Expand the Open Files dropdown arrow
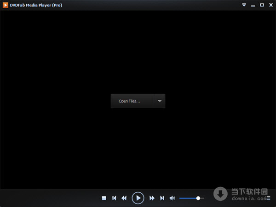The width and height of the screenshot is (276, 207). point(160,101)
